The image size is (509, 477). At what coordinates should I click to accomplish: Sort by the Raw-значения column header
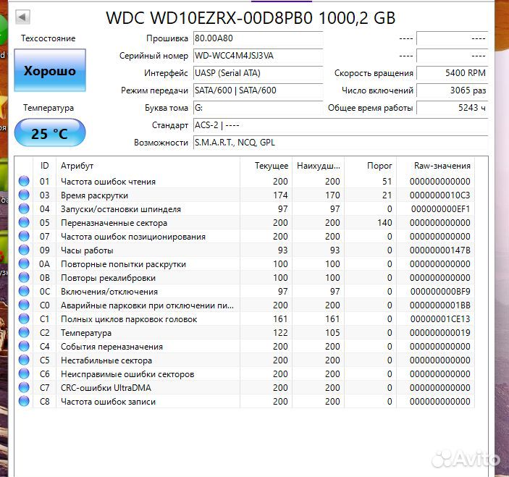coord(436,166)
